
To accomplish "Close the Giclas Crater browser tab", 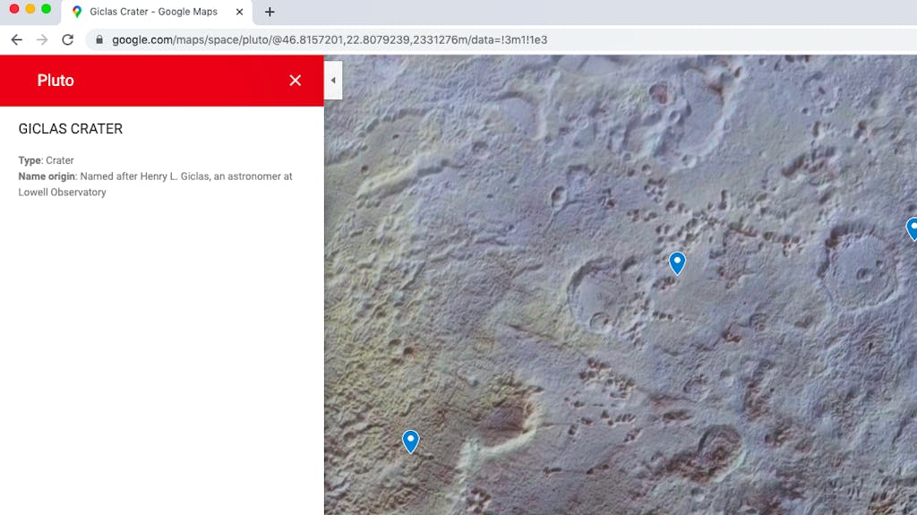I will [239, 12].
